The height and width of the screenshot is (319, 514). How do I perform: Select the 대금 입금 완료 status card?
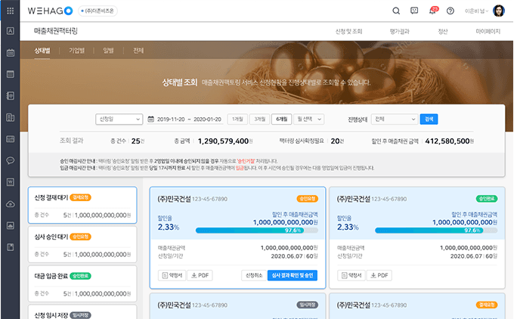point(82,284)
